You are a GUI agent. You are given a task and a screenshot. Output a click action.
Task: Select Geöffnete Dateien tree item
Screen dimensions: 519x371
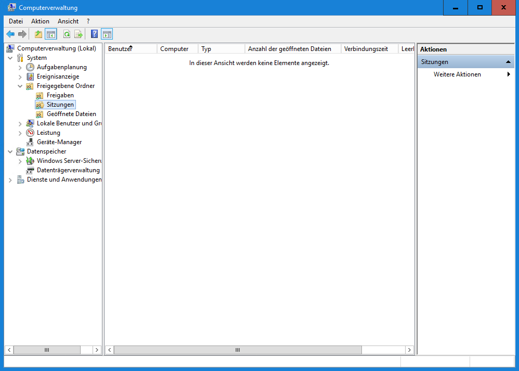tap(71, 114)
